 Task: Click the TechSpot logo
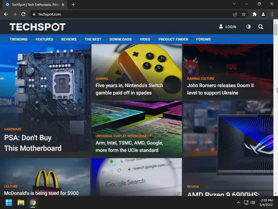click(x=37, y=27)
